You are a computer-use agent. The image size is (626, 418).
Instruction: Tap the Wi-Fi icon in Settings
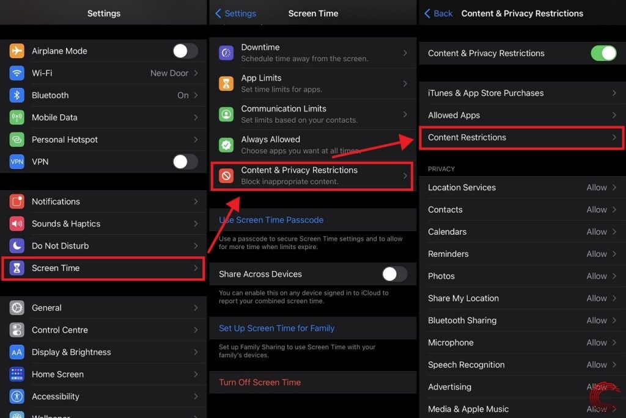click(x=17, y=73)
